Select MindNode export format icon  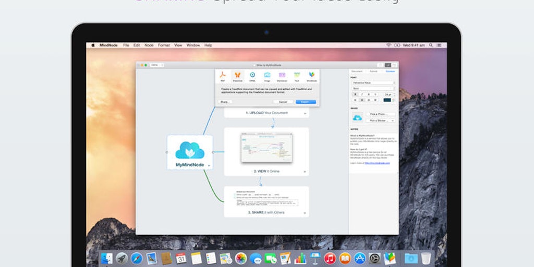(x=312, y=76)
